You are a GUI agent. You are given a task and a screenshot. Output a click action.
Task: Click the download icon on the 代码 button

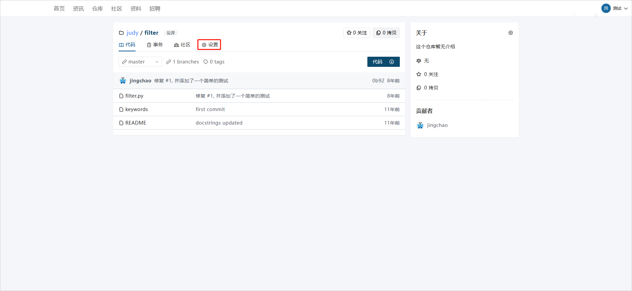pyautogui.click(x=392, y=62)
